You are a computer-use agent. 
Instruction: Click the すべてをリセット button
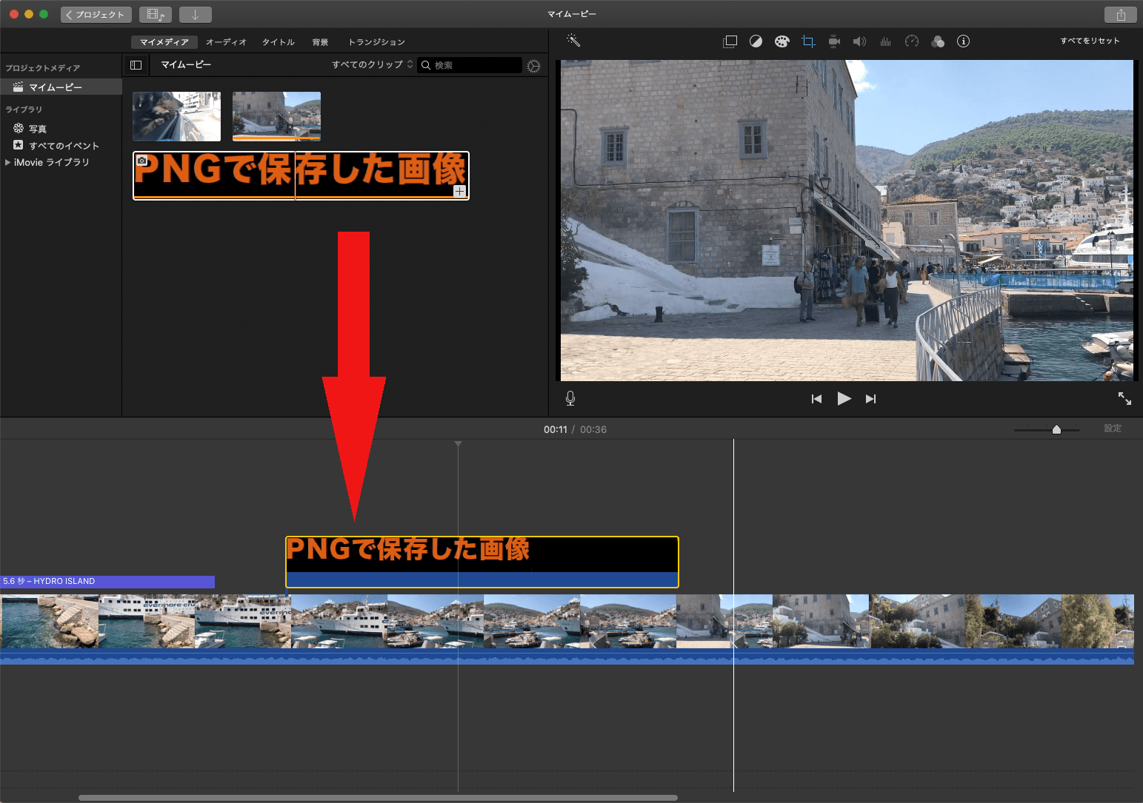coord(1090,41)
